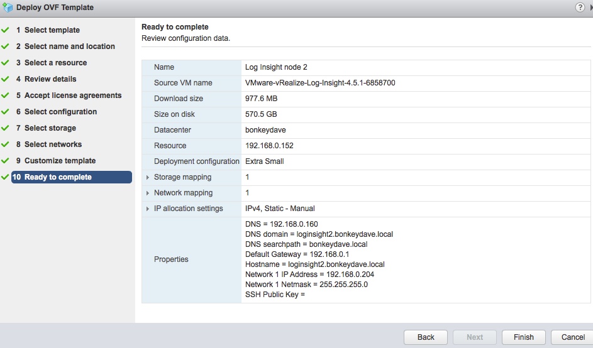Click the checkmark beside Review details

pos(5,79)
